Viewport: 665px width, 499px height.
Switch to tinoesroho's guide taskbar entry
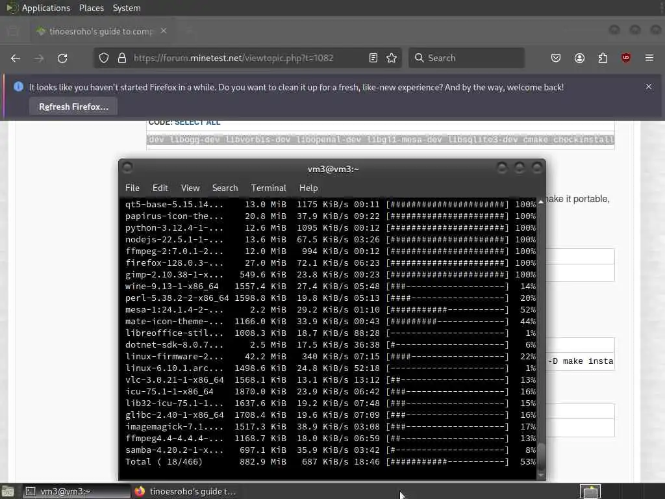(x=185, y=491)
